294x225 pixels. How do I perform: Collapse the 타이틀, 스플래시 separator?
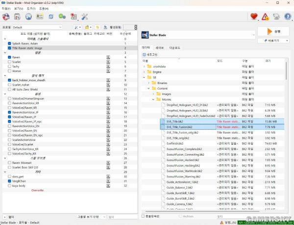5,39
